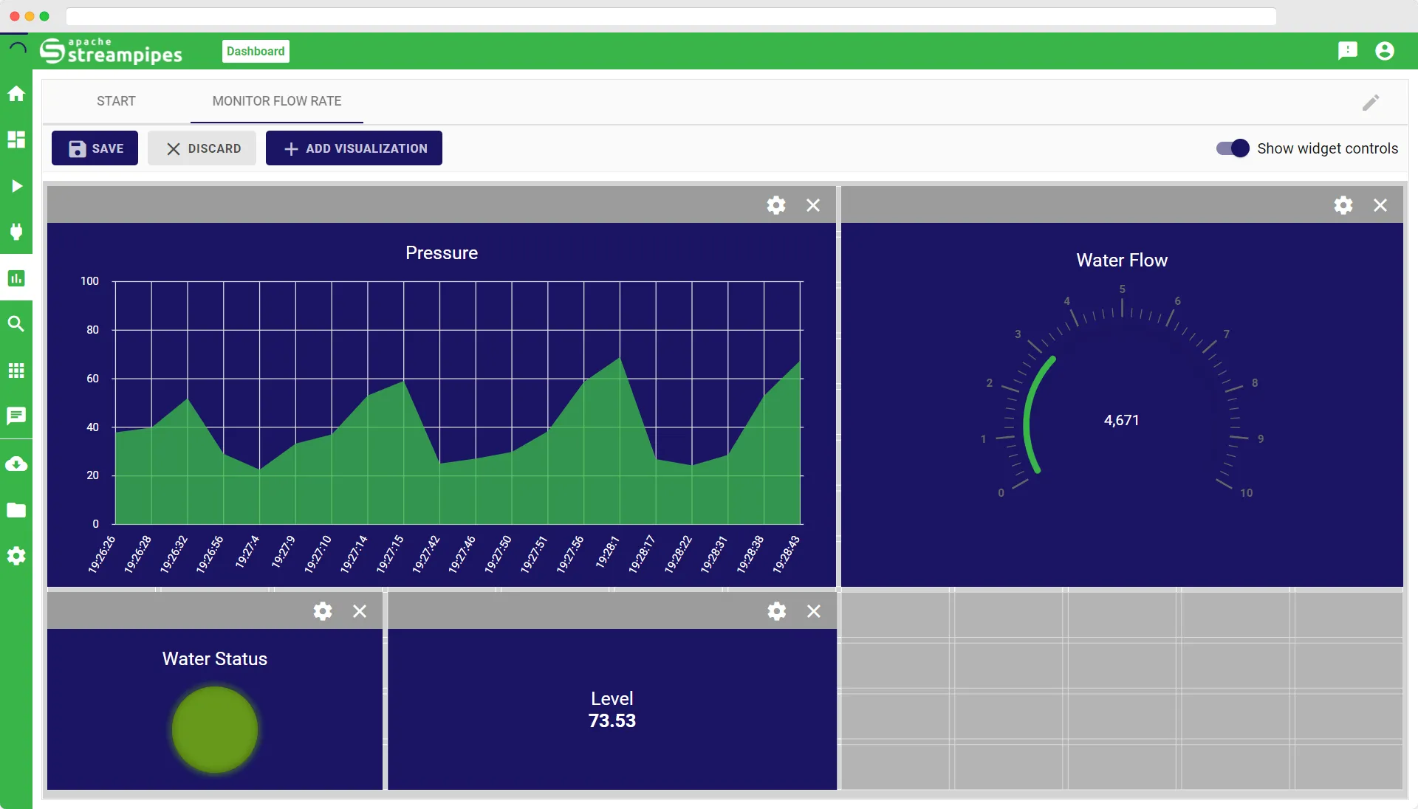Remove the Water Status widget
This screenshot has width=1418, height=809.
[360, 611]
